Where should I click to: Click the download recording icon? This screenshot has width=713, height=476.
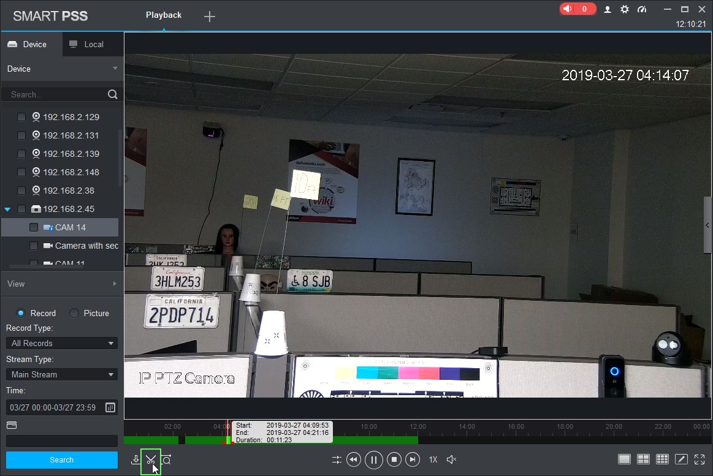pos(135,459)
